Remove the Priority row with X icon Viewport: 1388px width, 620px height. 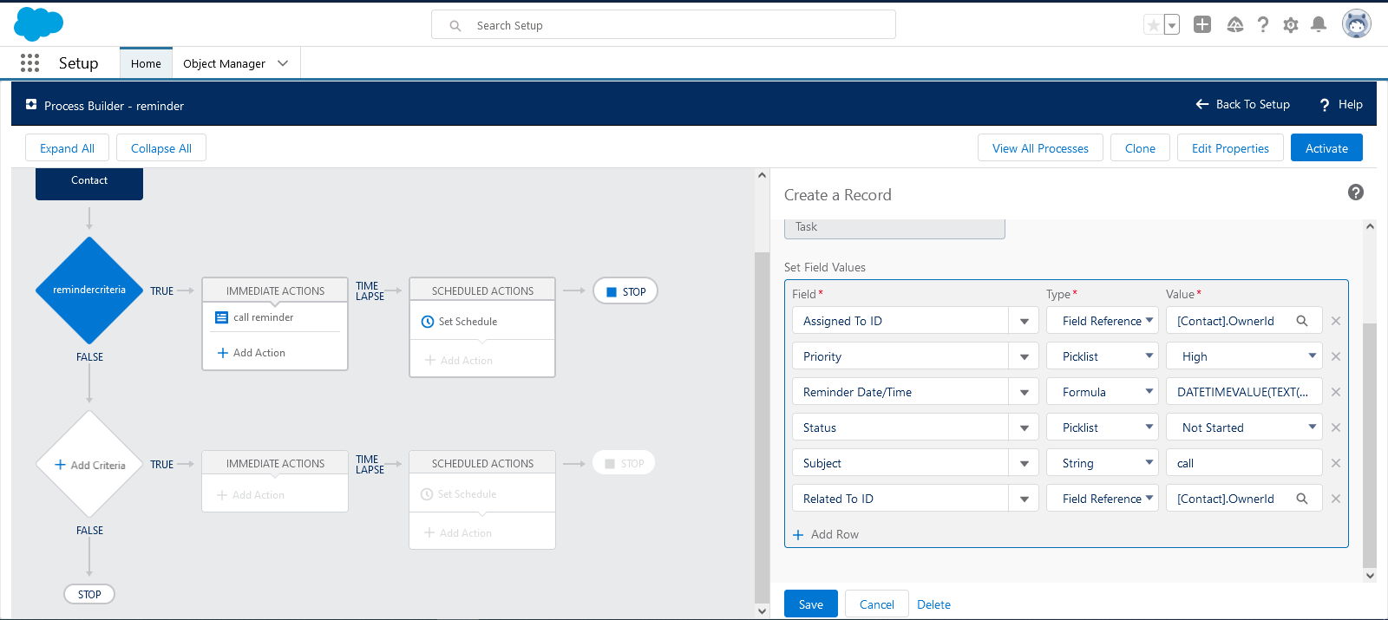point(1336,356)
